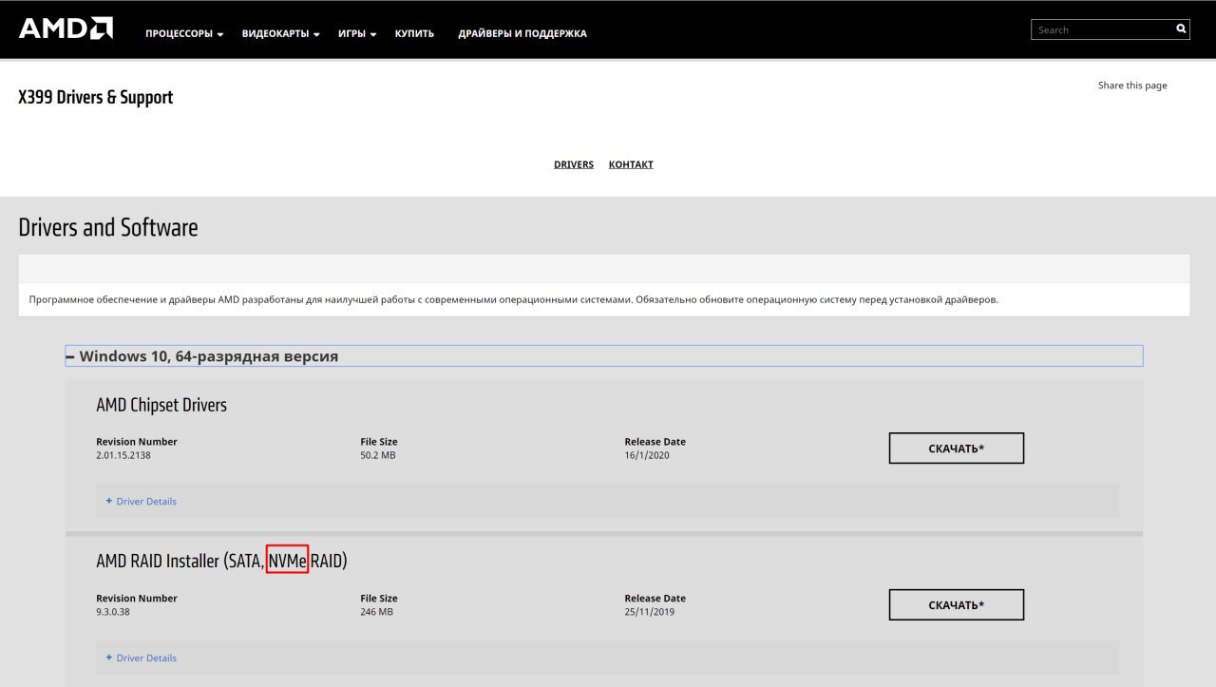The width and height of the screenshot is (1216, 687).
Task: Expand Driver Details for AMD RAID Installer
Action: [x=142, y=658]
